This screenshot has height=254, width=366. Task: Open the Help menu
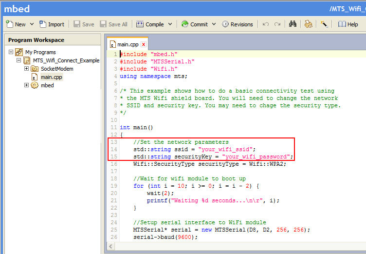[x=348, y=24]
